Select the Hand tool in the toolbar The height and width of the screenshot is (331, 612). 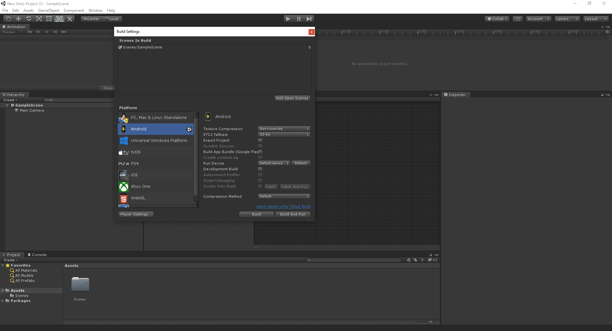(8, 19)
